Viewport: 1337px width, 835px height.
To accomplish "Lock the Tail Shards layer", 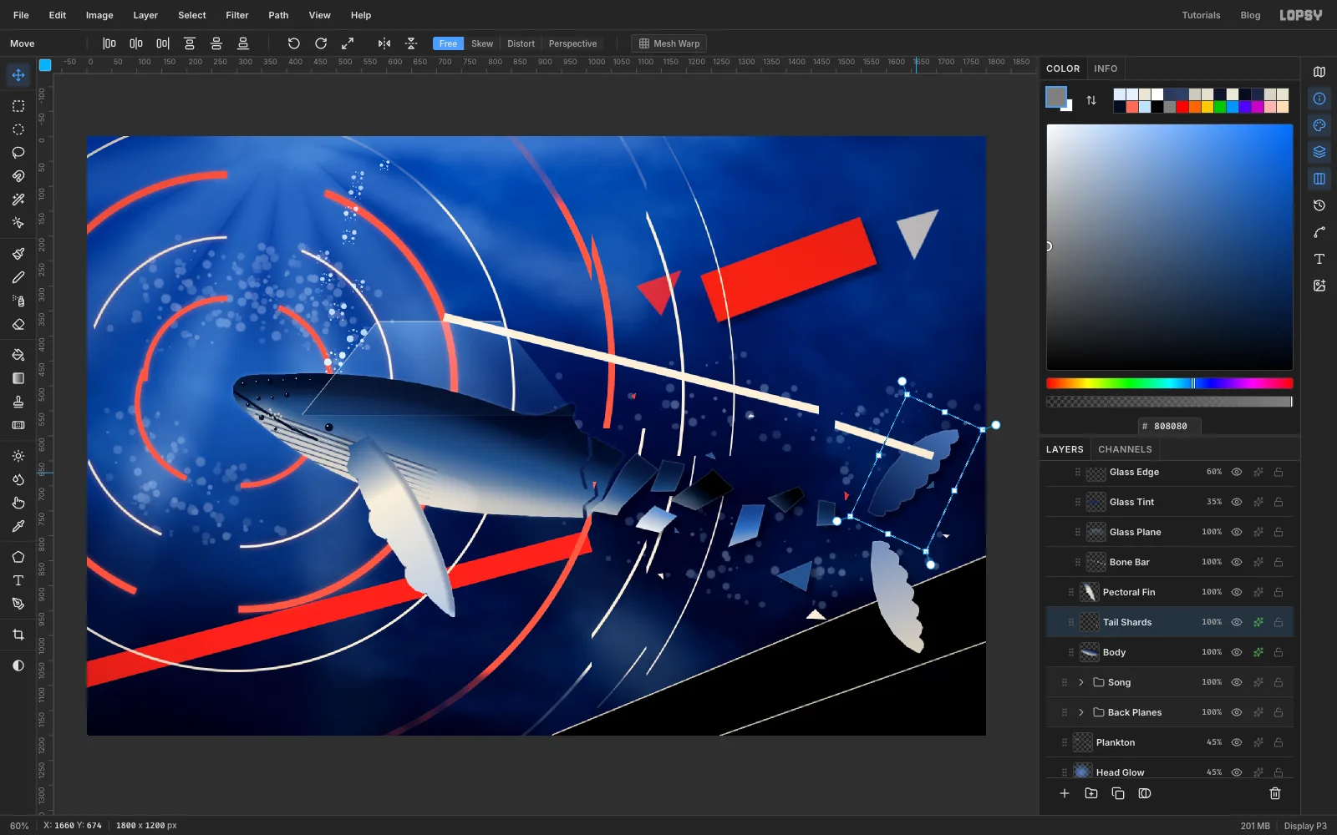I will tap(1279, 622).
